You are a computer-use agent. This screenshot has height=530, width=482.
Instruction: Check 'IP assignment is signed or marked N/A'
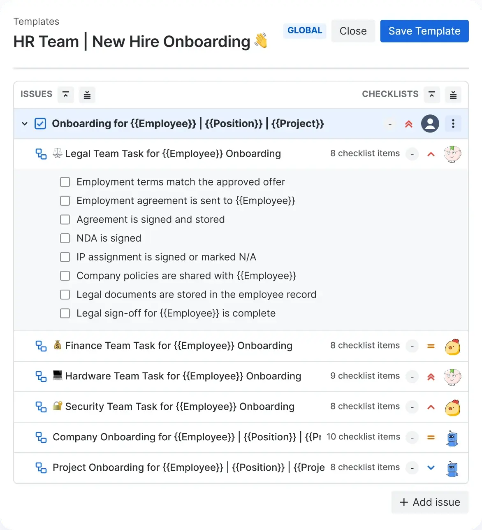(x=65, y=257)
